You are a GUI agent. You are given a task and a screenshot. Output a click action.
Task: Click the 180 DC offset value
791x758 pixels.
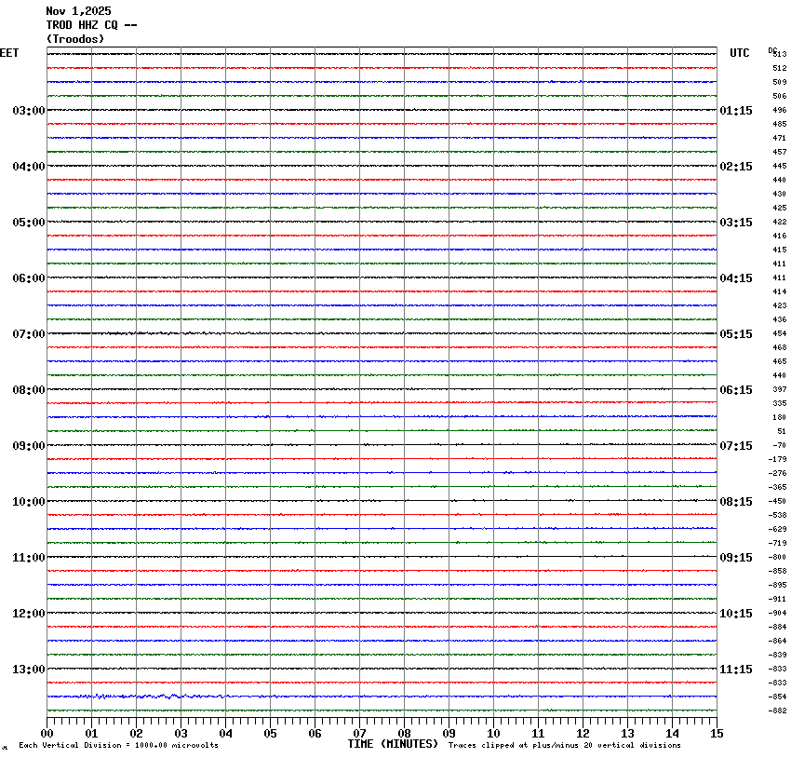coord(779,418)
